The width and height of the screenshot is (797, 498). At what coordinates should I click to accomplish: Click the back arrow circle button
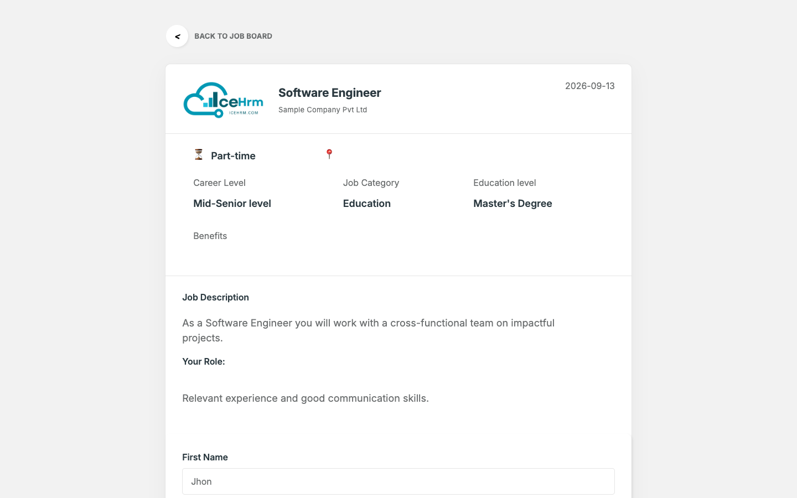pyautogui.click(x=177, y=36)
